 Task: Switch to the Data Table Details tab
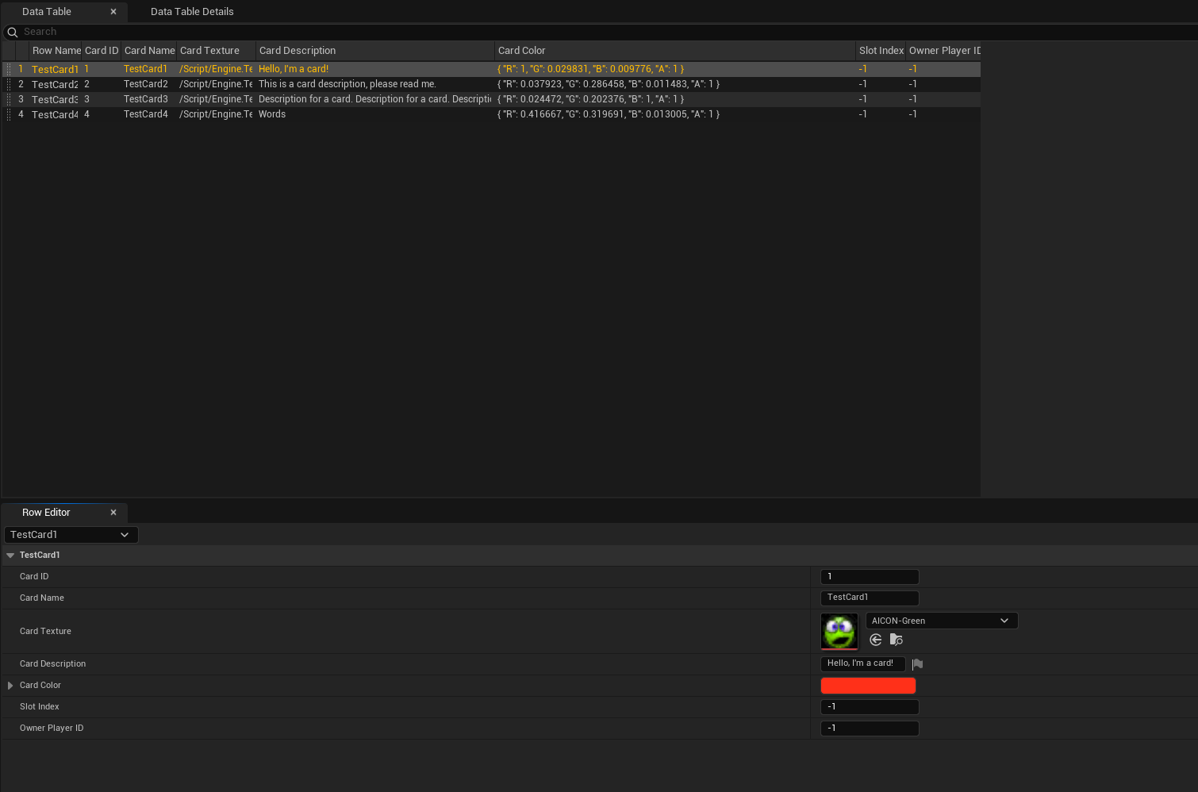[192, 12]
